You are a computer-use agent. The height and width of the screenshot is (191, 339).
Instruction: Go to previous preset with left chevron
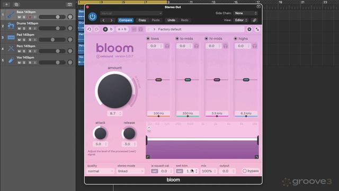coord(104,20)
